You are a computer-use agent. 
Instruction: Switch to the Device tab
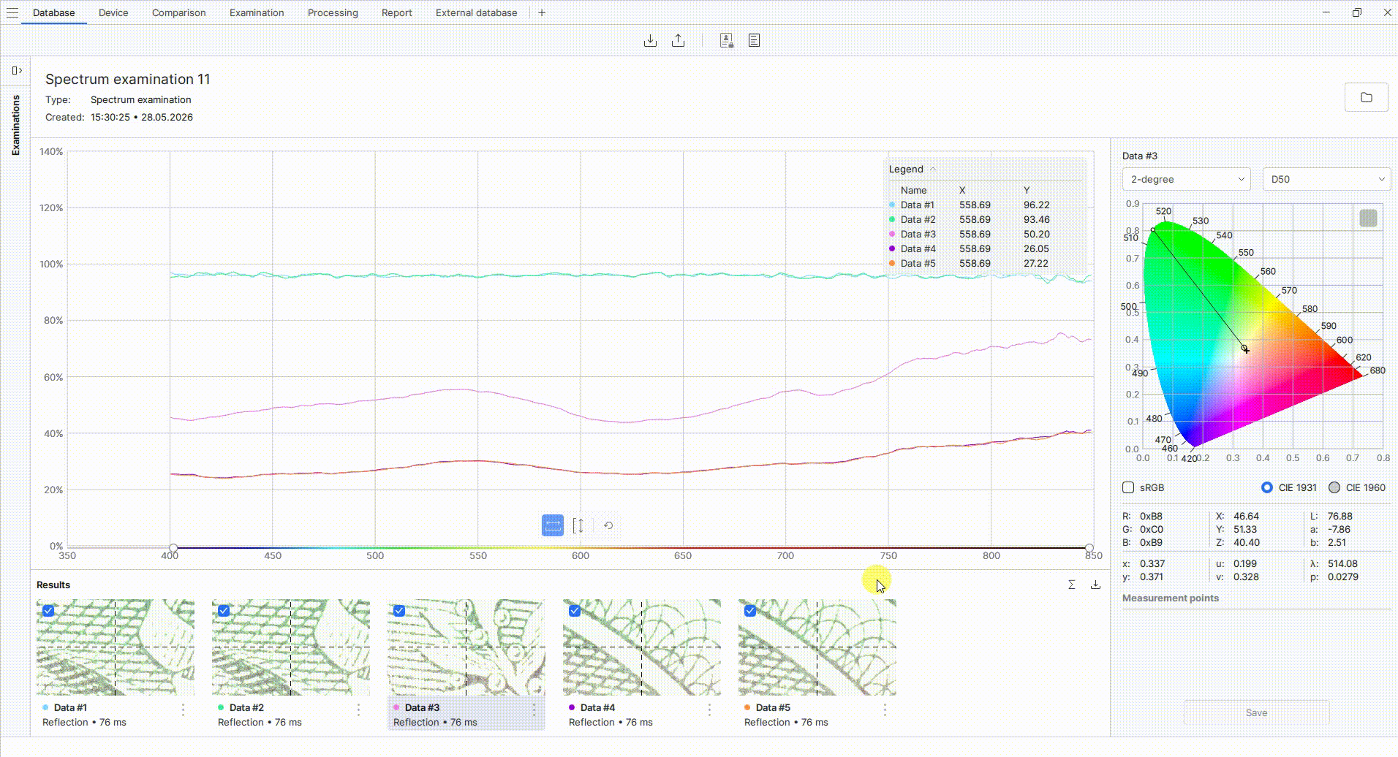pyautogui.click(x=113, y=12)
